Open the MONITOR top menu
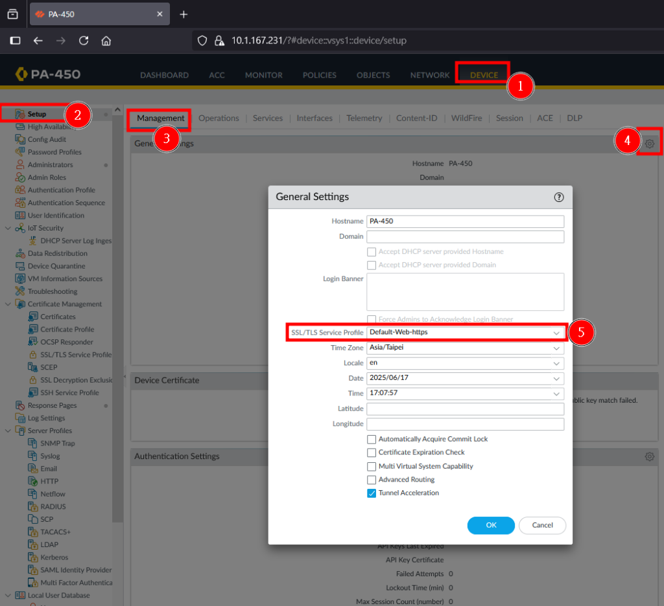The image size is (664, 606). [x=263, y=75]
